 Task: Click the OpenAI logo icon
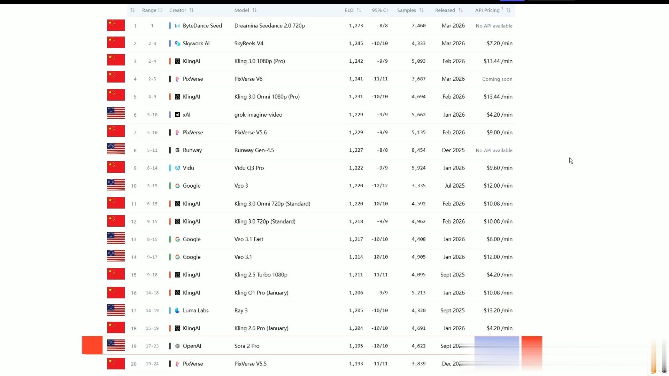(177, 346)
